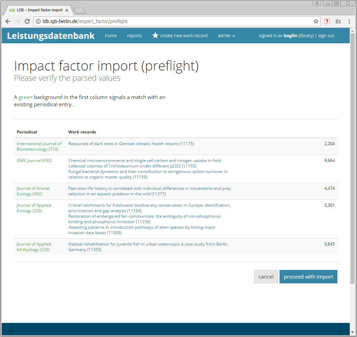Image resolution: width=357 pixels, height=337 pixels.
Task: Go to home in navigation bar
Action: 111,36
